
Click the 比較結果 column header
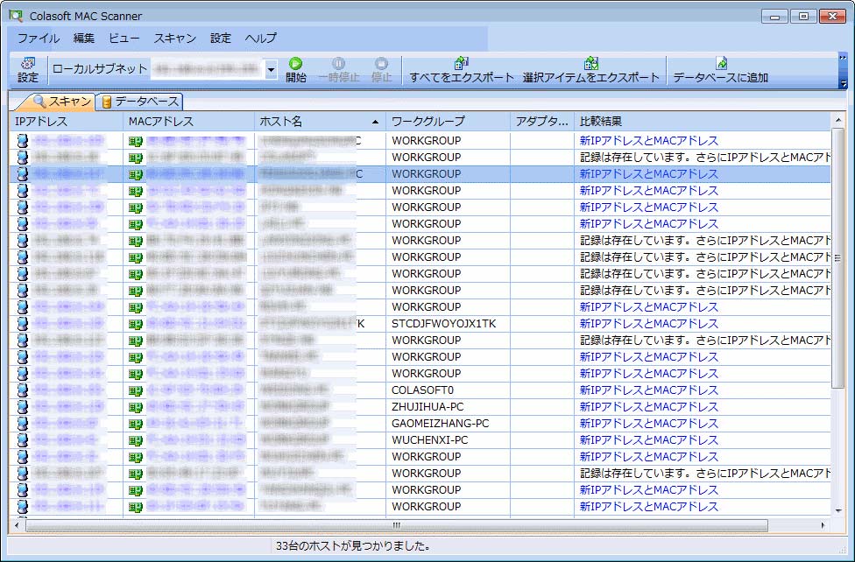point(701,122)
